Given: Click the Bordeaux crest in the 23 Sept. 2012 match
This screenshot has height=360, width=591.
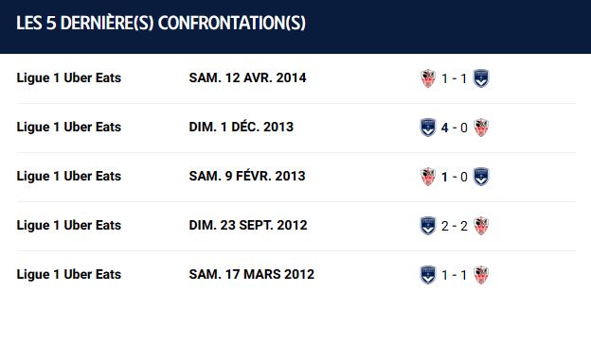Looking at the screenshot, I should (x=428, y=226).
